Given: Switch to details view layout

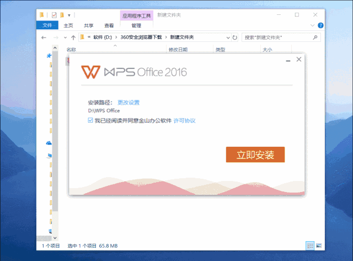Looking at the screenshot, I should 310,246.
